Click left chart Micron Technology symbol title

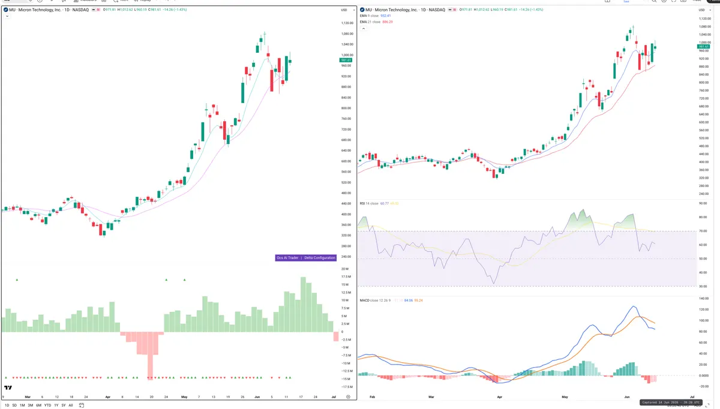click(49, 10)
